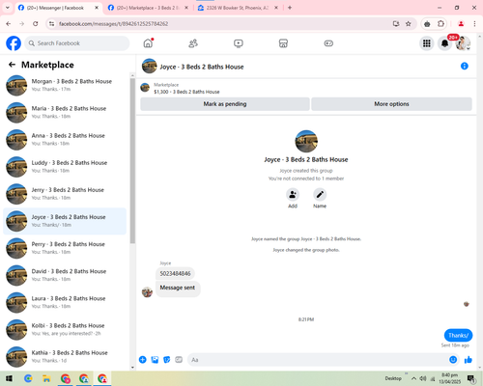Screen dimensions: 483x386
Task: Open the Chrome profile icon
Action: (461, 24)
